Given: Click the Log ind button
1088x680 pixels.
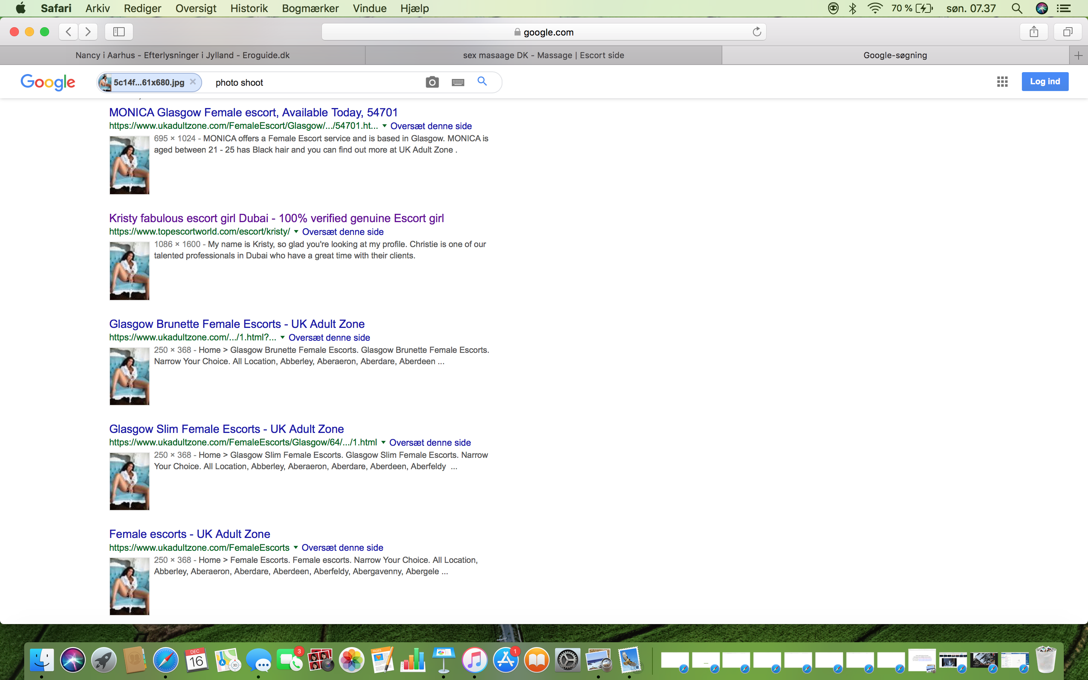Looking at the screenshot, I should pos(1045,81).
